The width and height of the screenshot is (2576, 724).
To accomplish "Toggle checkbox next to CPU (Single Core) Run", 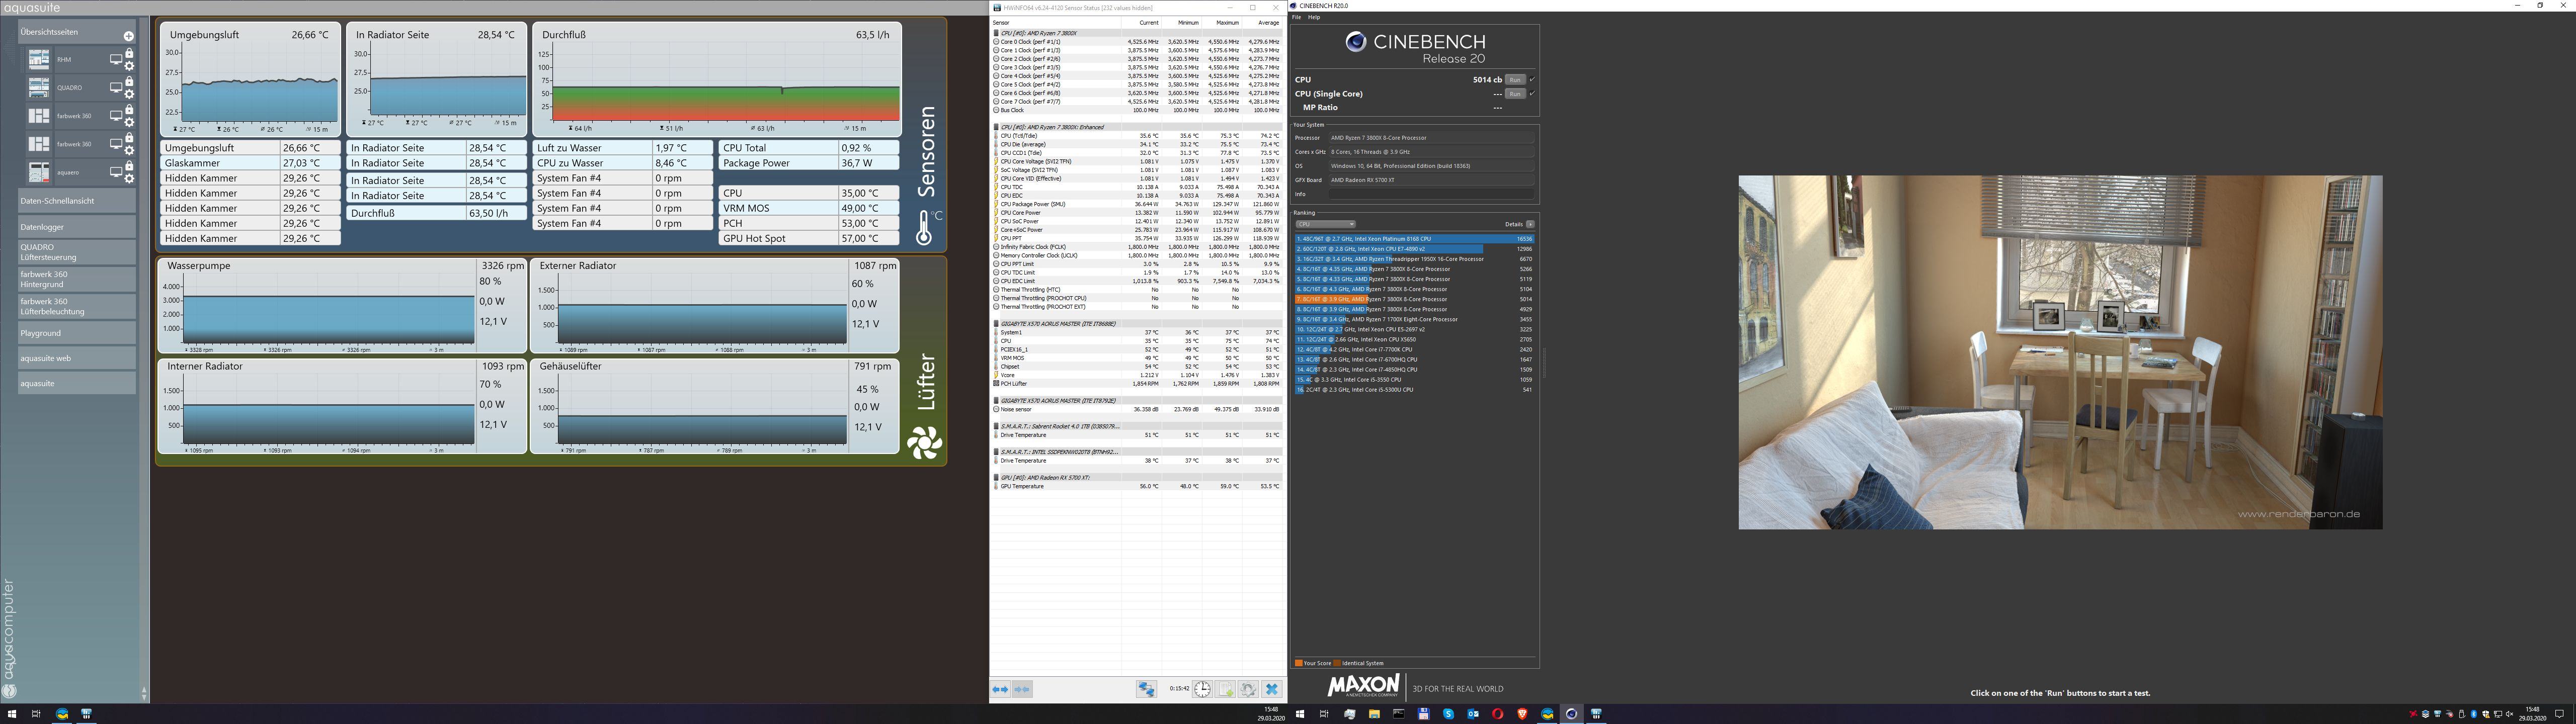I will coord(1532,94).
